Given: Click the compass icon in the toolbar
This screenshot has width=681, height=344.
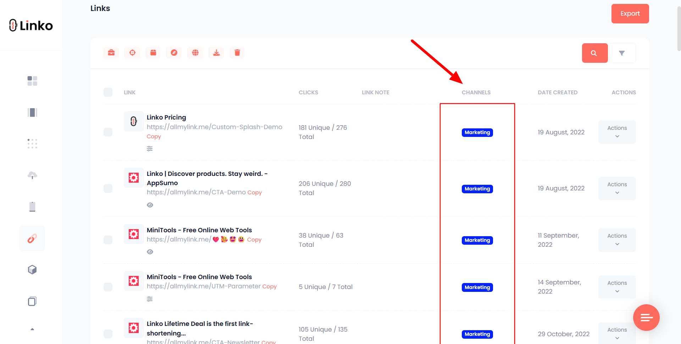Looking at the screenshot, I should click(x=174, y=53).
